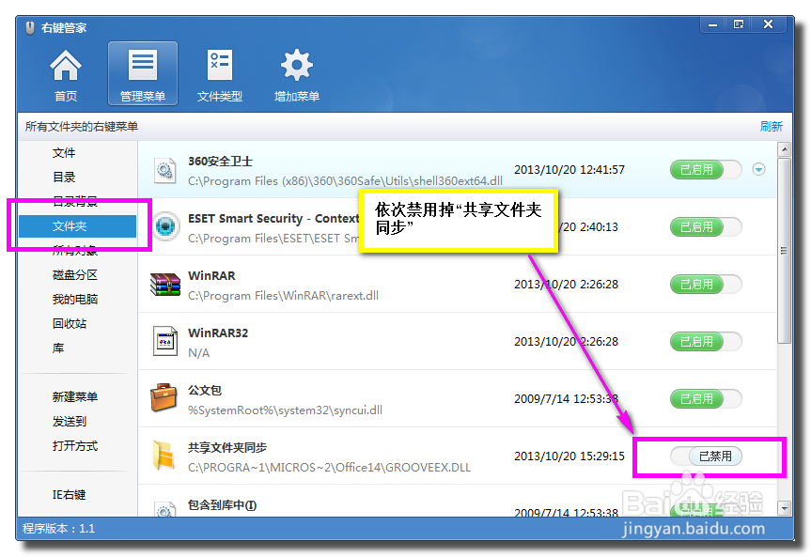Click the scrollbar down arrow

(x=784, y=508)
